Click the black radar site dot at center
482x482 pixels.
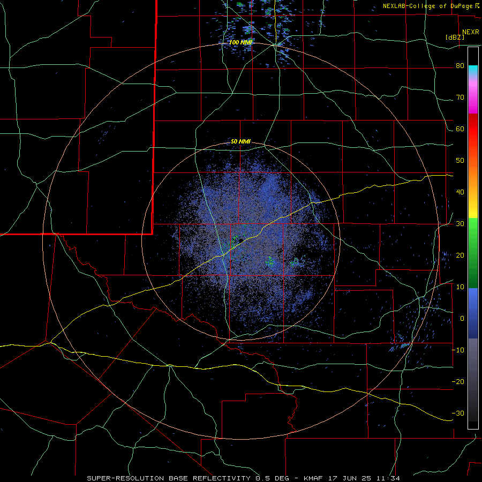click(241, 240)
